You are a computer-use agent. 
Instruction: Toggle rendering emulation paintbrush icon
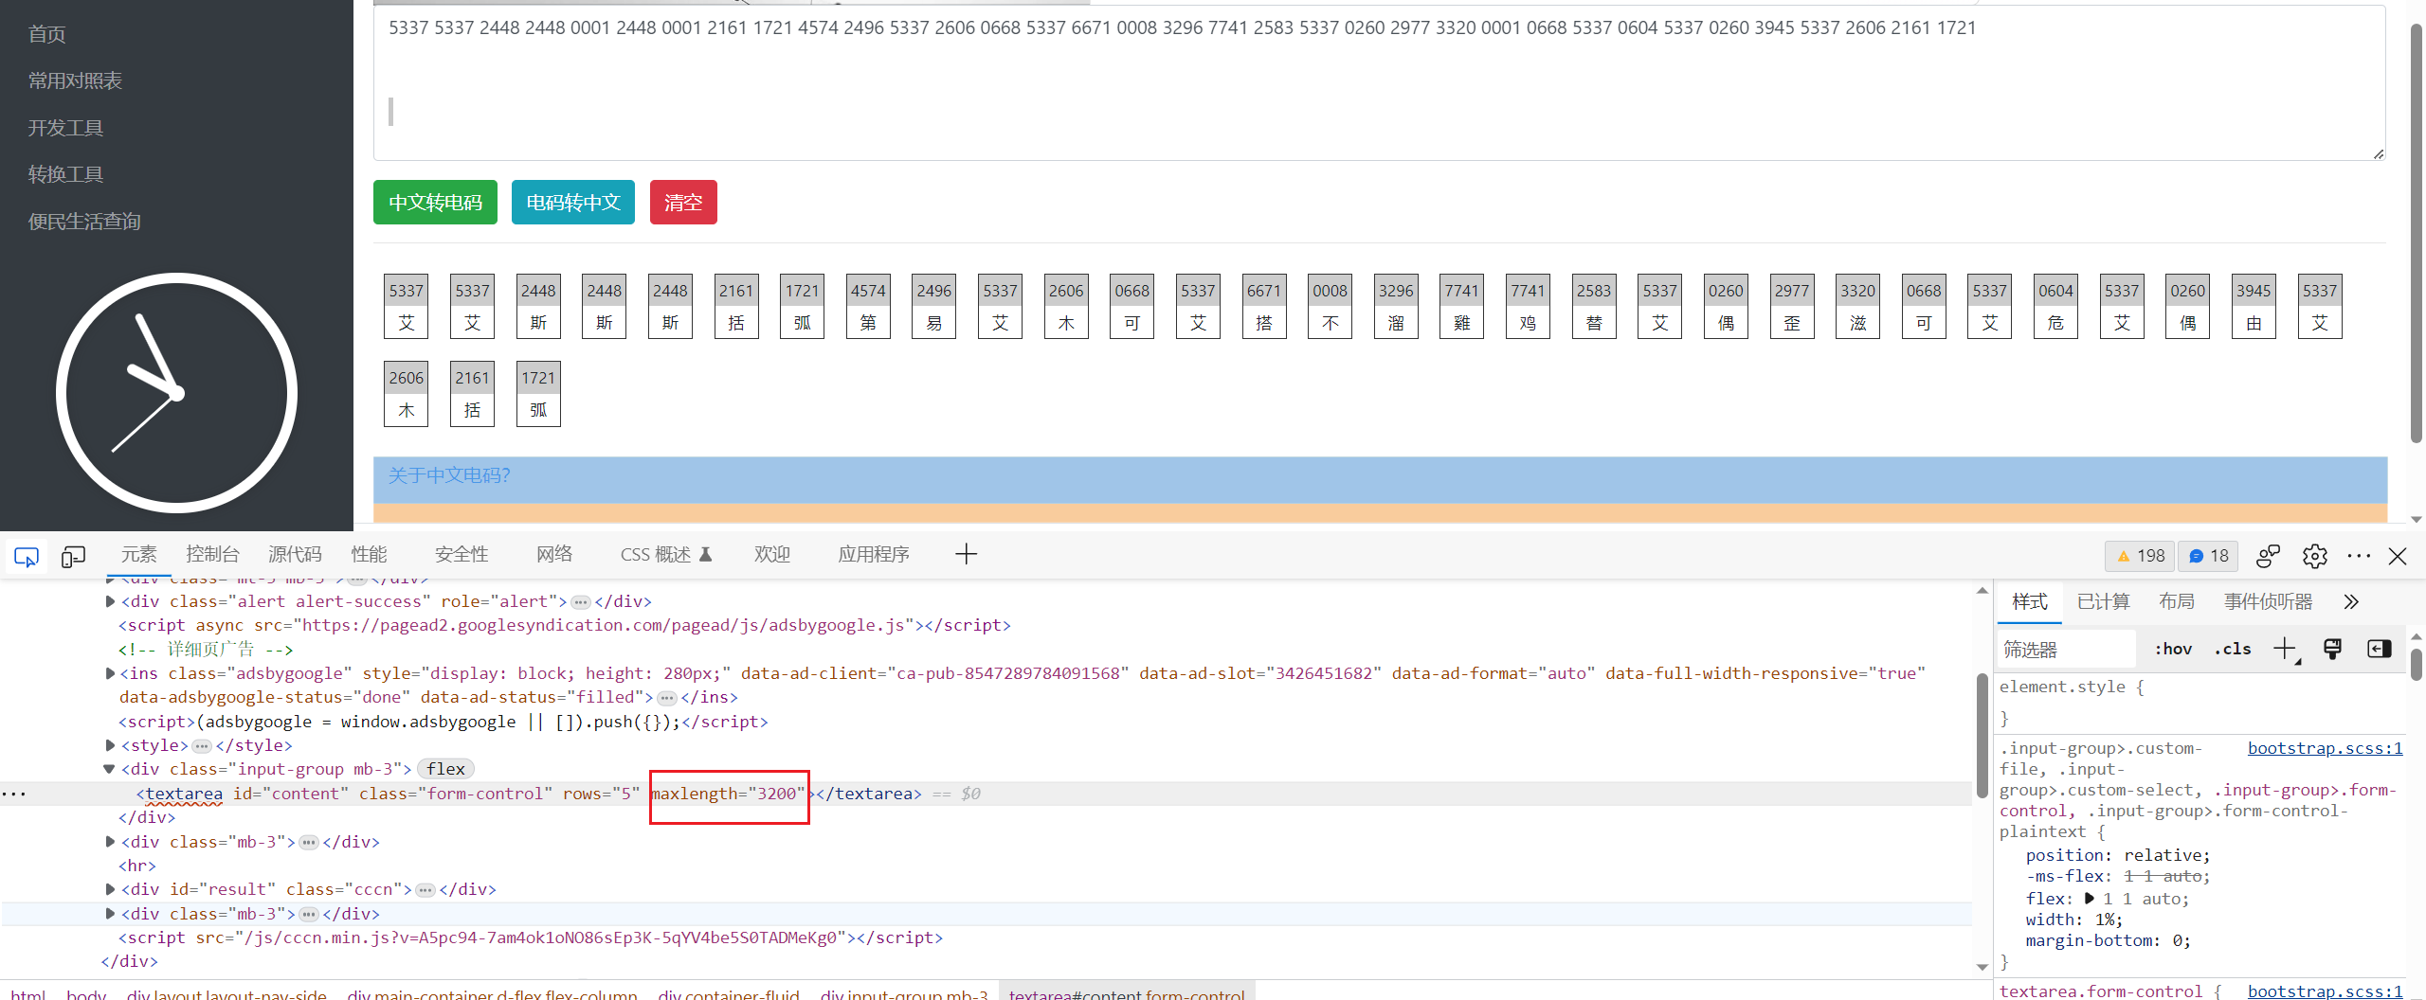[2332, 649]
